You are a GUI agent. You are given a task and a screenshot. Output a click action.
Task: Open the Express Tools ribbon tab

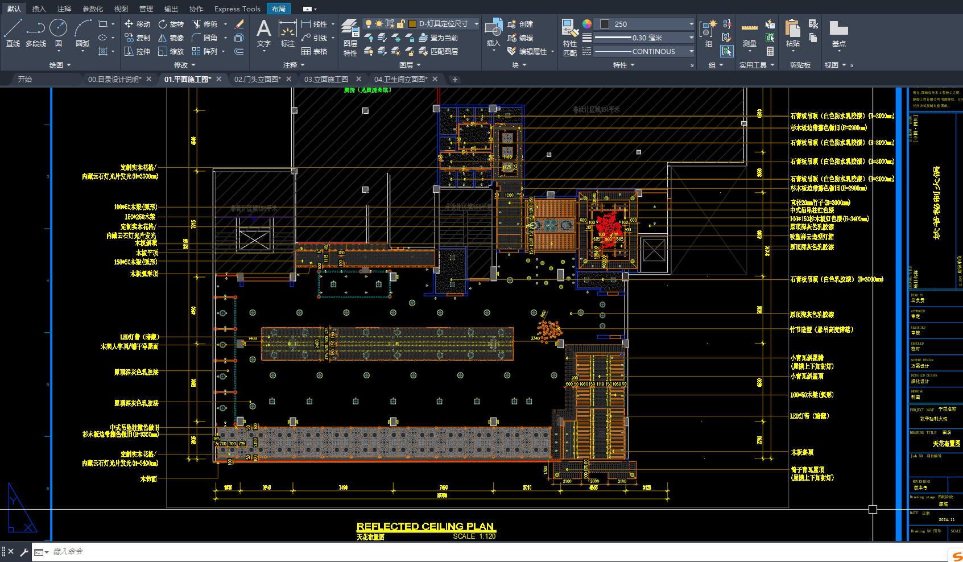tap(237, 9)
